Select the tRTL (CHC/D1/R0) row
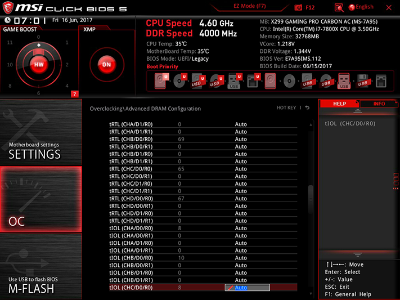Viewport: 400px width, 300px height. [x=203, y=183]
